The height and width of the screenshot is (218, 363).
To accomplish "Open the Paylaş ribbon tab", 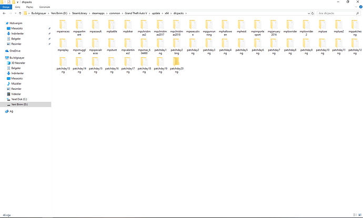I will click(x=29, y=7).
